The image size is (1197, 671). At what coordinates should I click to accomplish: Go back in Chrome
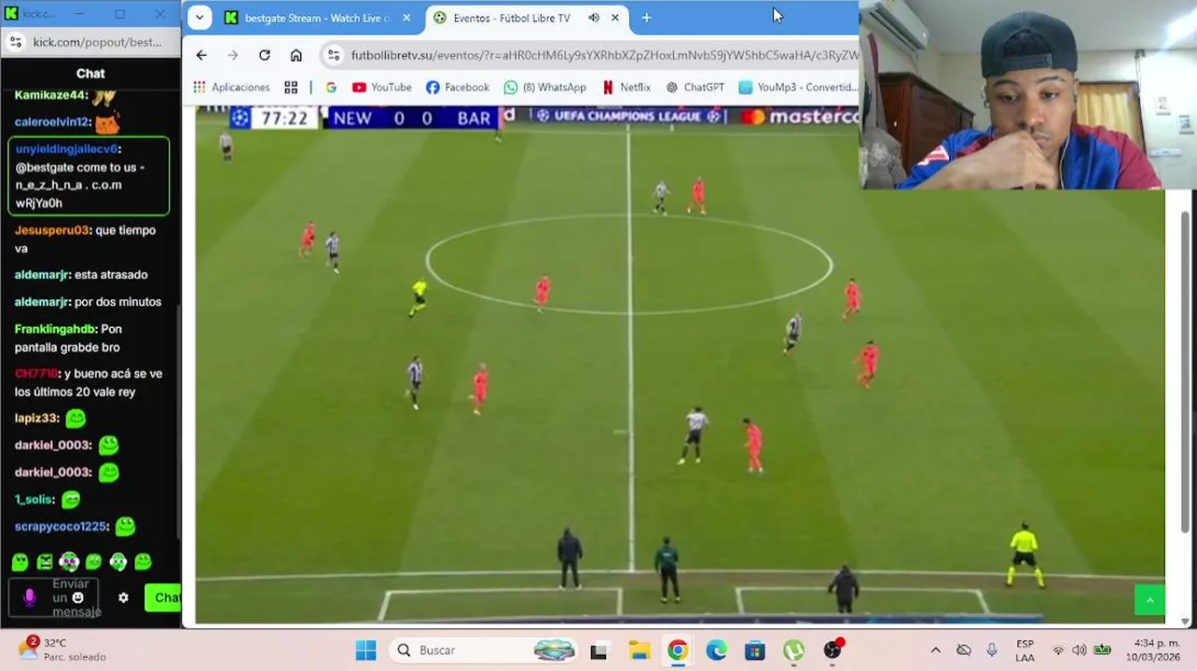point(201,55)
